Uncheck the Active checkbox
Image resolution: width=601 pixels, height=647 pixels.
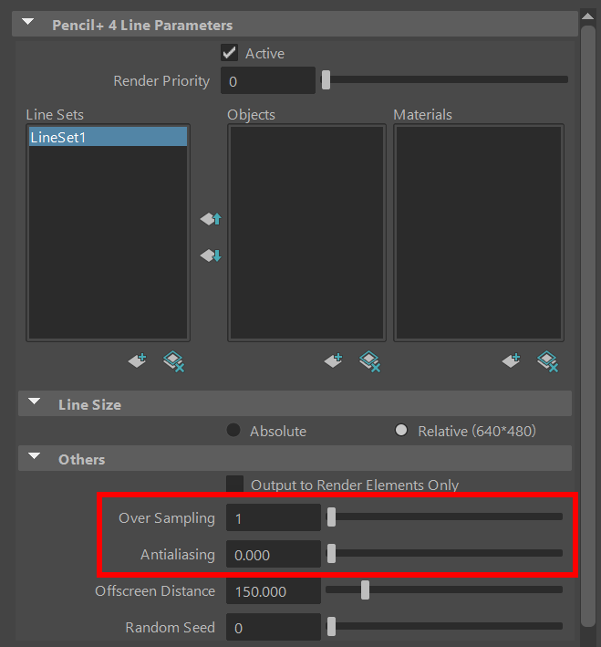point(230,53)
